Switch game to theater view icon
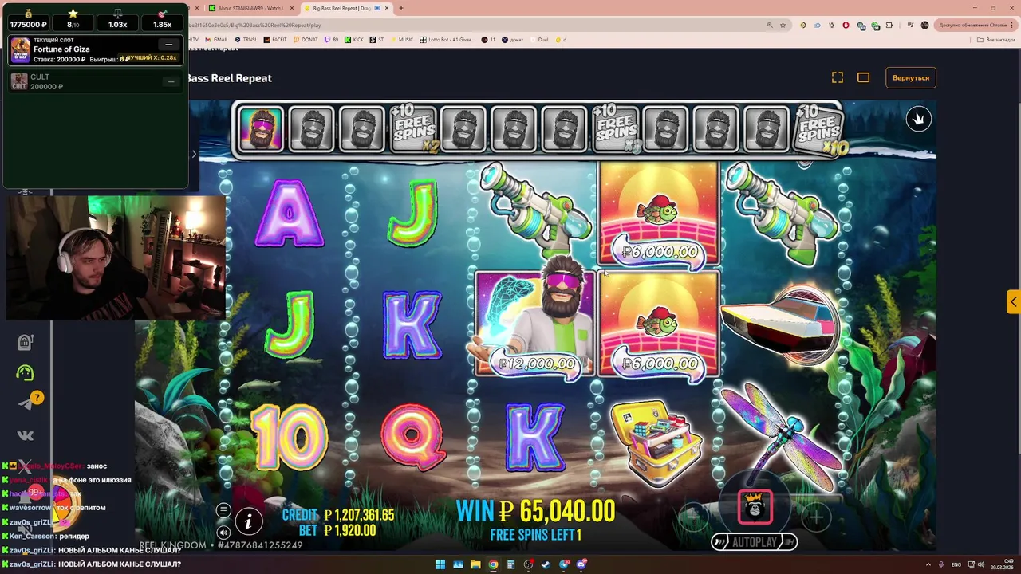 [x=863, y=77]
